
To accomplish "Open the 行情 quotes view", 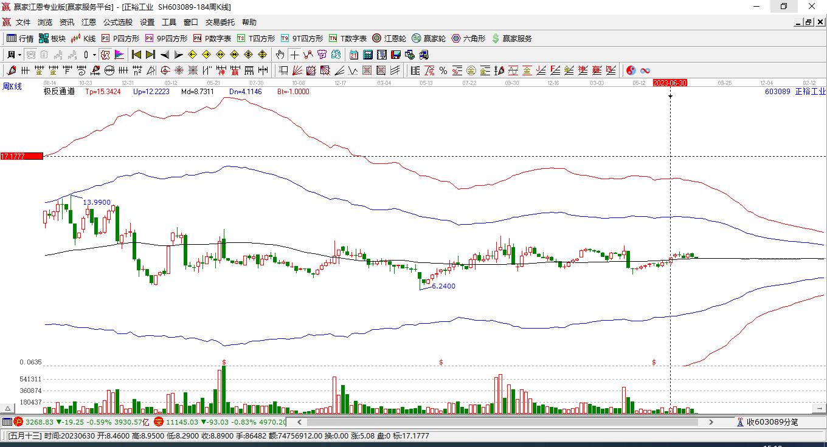I will pyautogui.click(x=20, y=38).
